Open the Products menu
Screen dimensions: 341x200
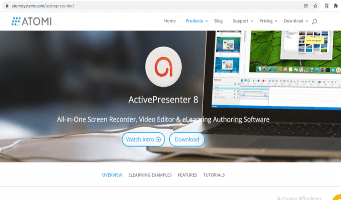click(x=194, y=21)
